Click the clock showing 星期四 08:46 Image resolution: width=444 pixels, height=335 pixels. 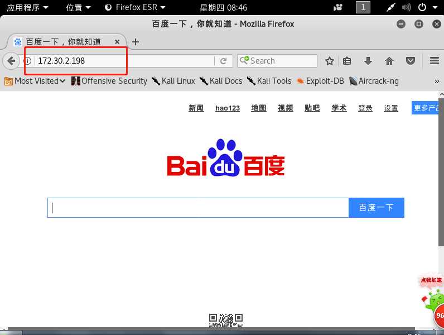pos(224,7)
